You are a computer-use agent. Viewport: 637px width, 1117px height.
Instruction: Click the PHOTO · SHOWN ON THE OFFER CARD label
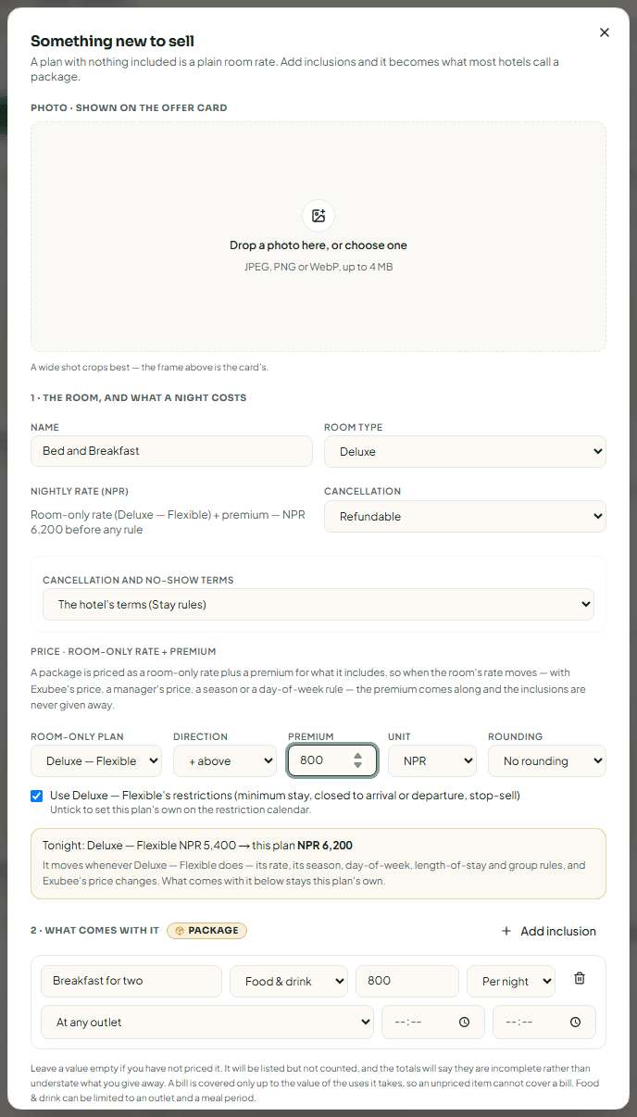pyautogui.click(x=129, y=107)
